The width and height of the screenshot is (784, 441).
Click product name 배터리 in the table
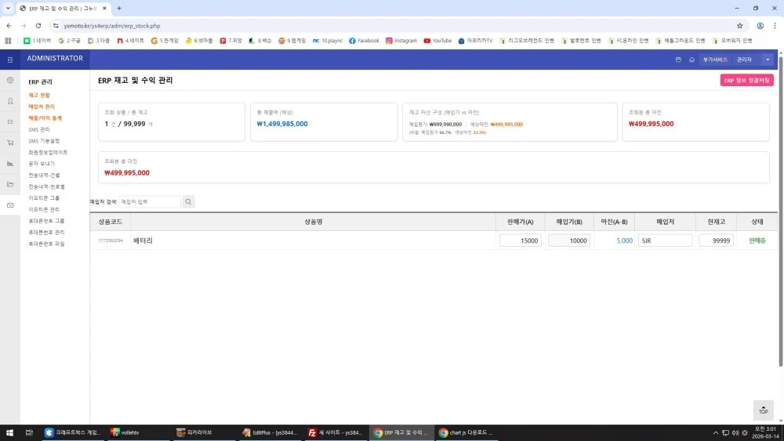coord(143,240)
